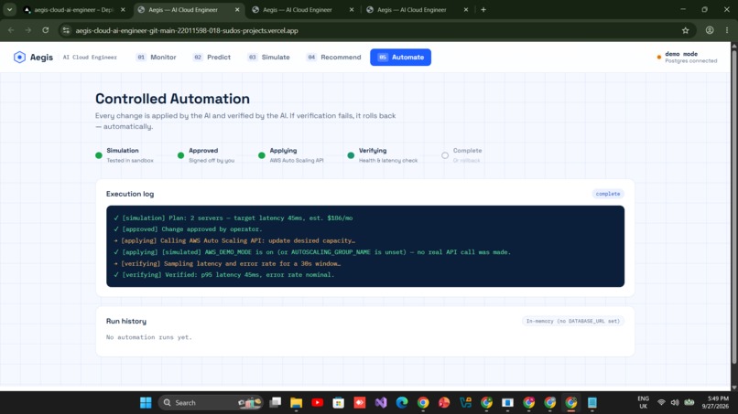Open the Monitor tab
Image resolution: width=738 pixels, height=414 pixels.
[x=157, y=57]
